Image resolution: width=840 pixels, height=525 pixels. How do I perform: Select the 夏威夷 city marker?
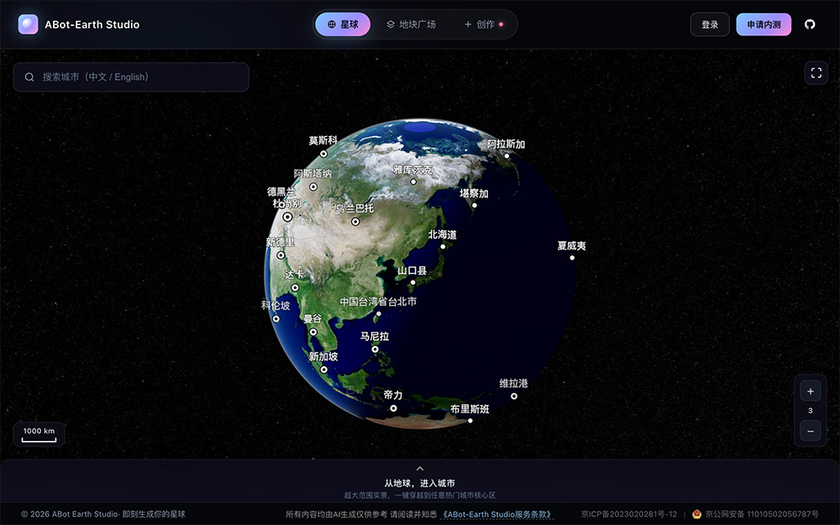[x=572, y=258]
